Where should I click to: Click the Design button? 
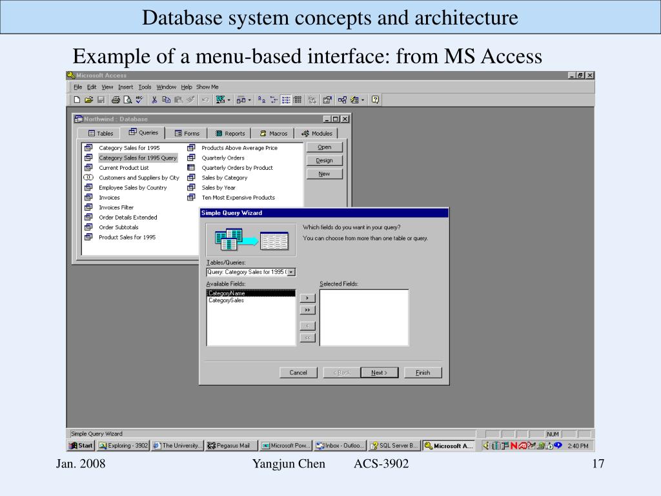click(x=324, y=160)
